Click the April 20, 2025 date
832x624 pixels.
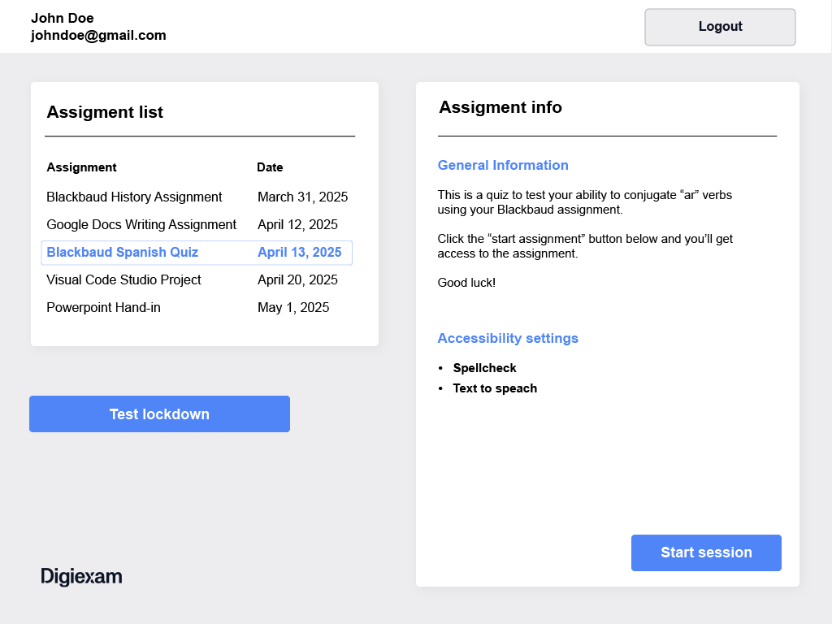297,279
